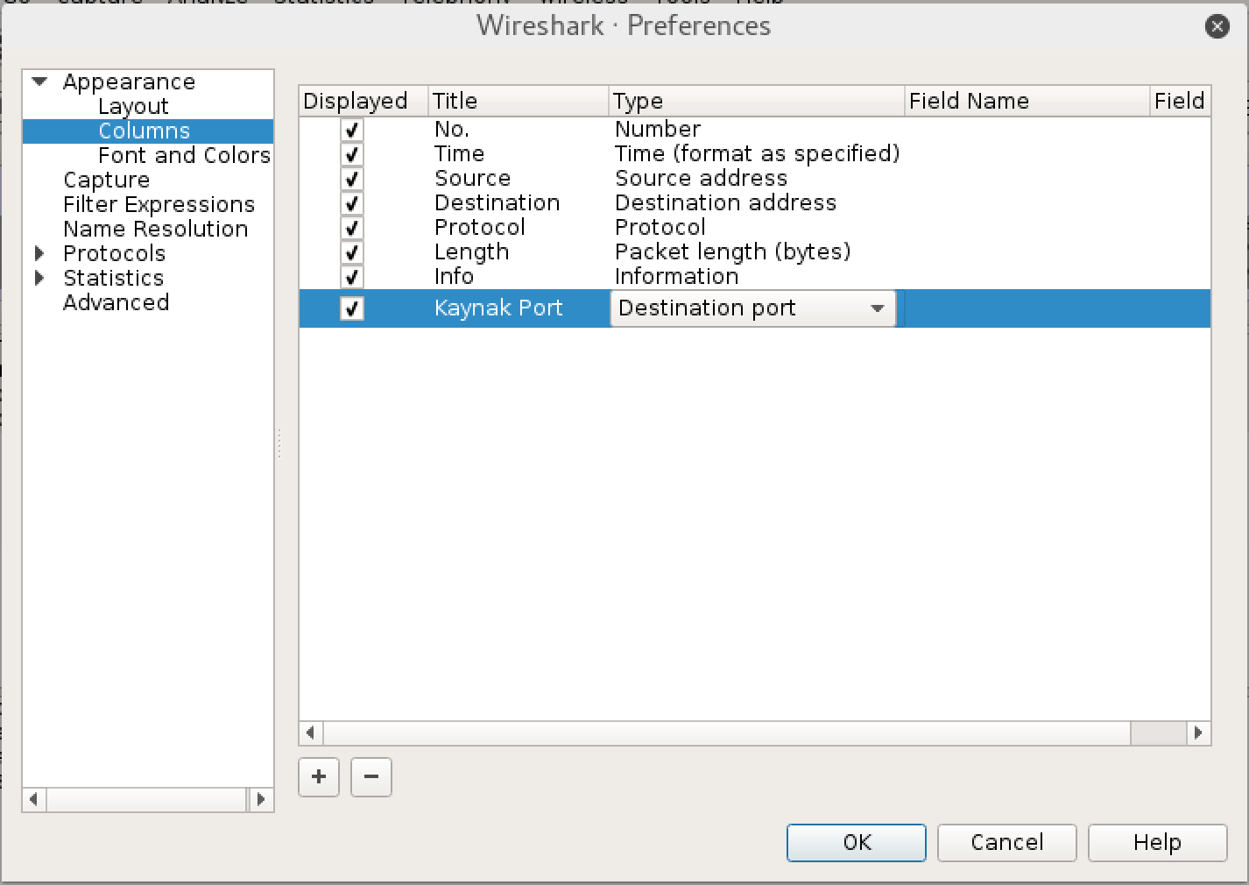Confirm preferences with OK button
The image size is (1249, 885).
click(857, 843)
